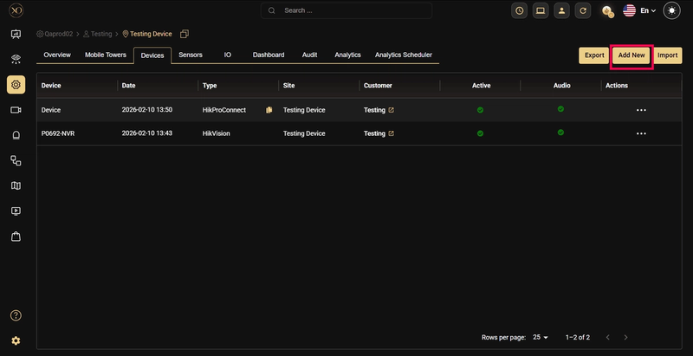Click the copy icon beside Testing Device breadcrumb
The height and width of the screenshot is (356, 693).
click(185, 34)
